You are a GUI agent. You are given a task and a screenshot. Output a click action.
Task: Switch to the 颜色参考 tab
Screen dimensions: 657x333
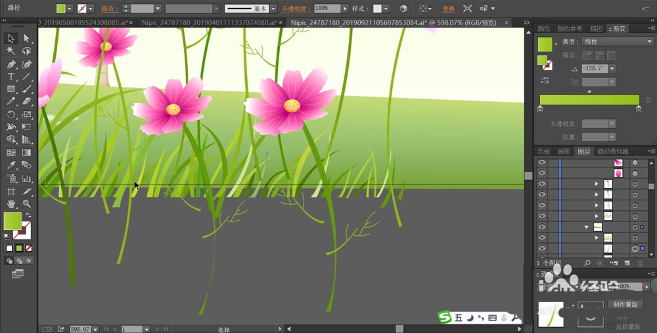[569, 29]
